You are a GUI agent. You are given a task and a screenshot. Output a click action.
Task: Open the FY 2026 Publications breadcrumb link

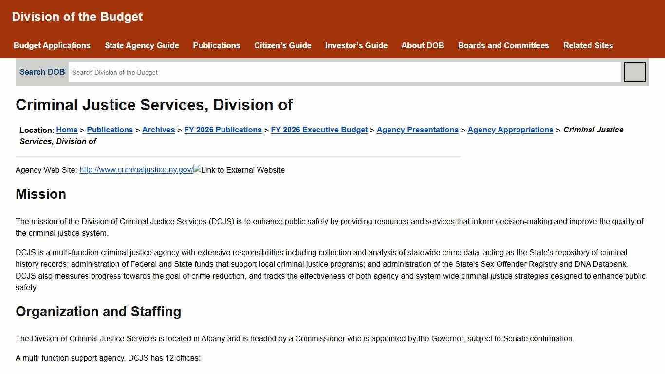[223, 130]
